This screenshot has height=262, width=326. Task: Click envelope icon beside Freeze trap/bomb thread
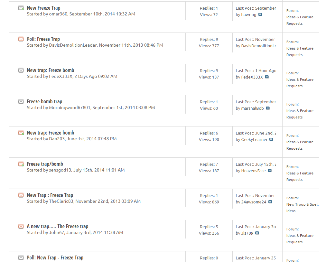point(21,164)
